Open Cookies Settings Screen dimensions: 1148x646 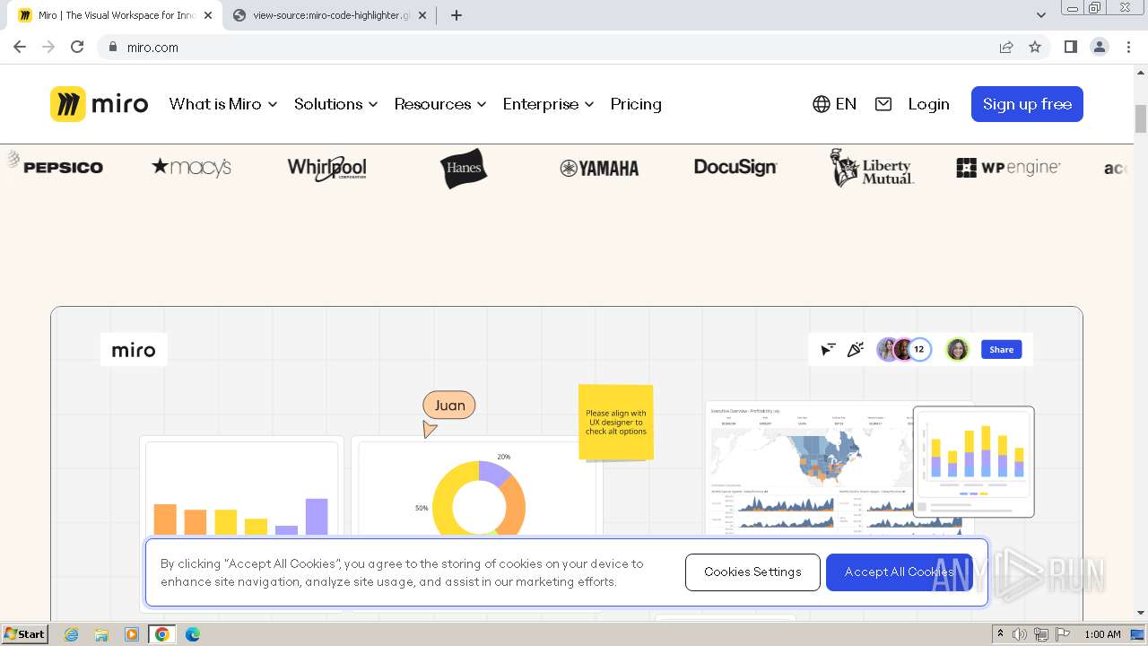(x=752, y=572)
